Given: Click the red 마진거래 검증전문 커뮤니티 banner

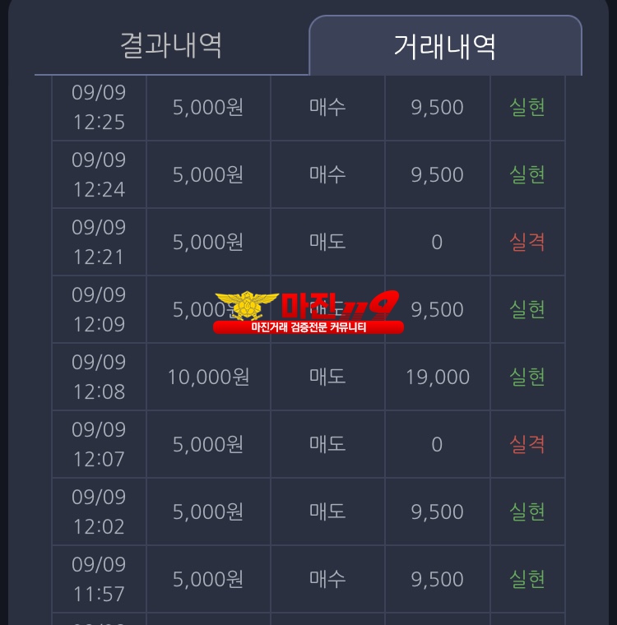Looking at the screenshot, I should [x=308, y=327].
